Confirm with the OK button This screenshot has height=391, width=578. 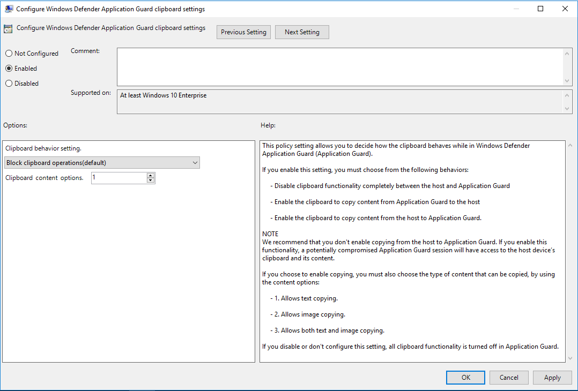(x=465, y=378)
